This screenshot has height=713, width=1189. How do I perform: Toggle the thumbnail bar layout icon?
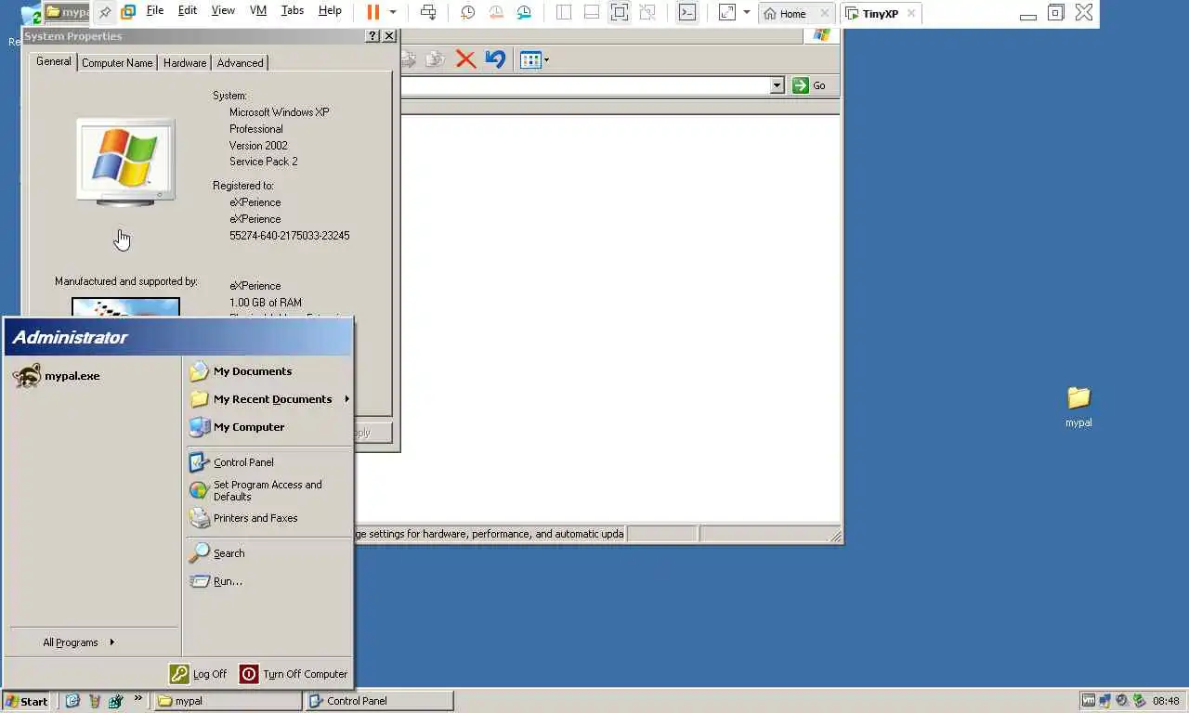(x=592, y=12)
